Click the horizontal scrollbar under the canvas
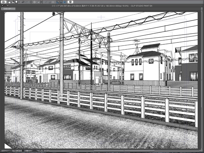The image size is (204, 153). (x=124, y=151)
